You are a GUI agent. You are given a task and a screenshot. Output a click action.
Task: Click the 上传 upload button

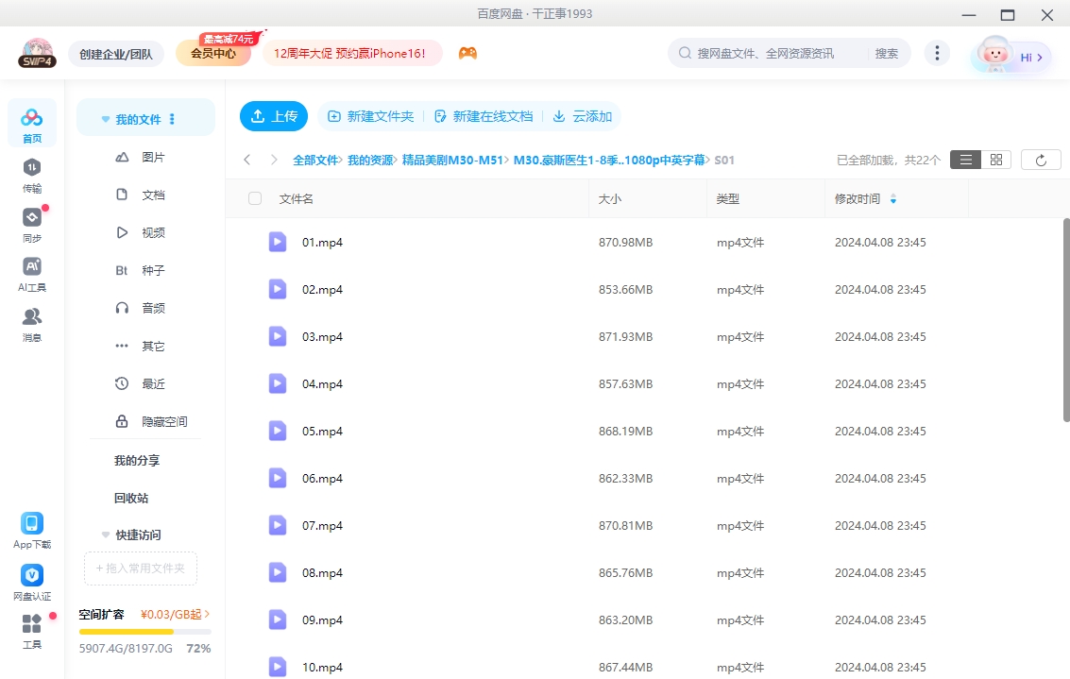273,115
